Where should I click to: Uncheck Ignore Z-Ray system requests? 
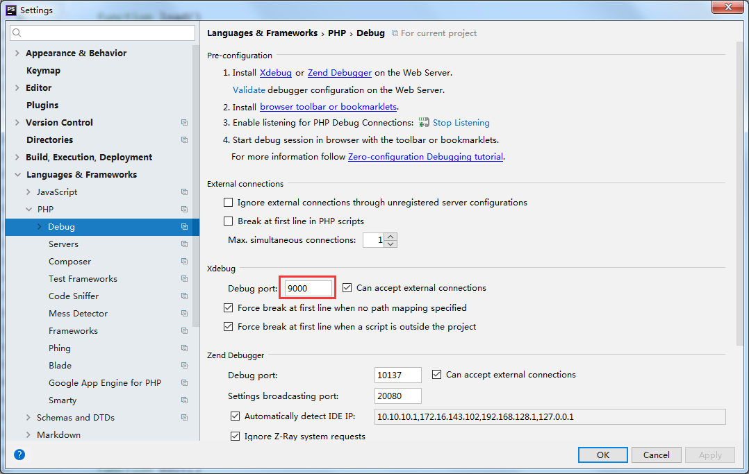(x=235, y=437)
